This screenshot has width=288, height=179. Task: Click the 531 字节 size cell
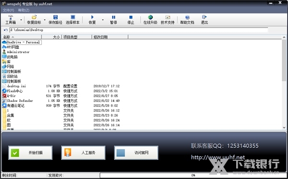(x=53, y=96)
